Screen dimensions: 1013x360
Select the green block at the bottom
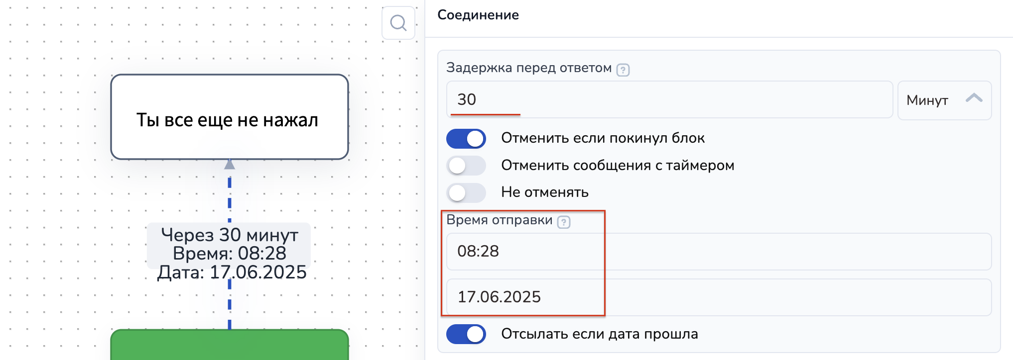(229, 346)
